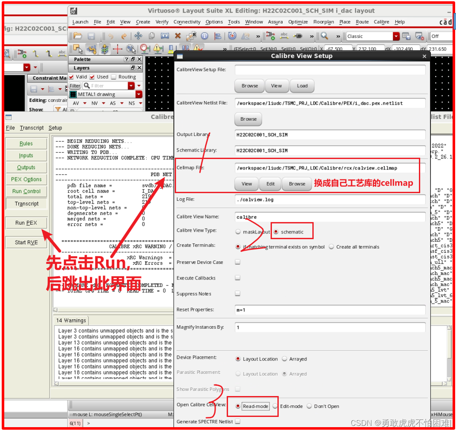The image size is (456, 431).
Task: Close the Layers panel with its X
Action: [139, 68]
